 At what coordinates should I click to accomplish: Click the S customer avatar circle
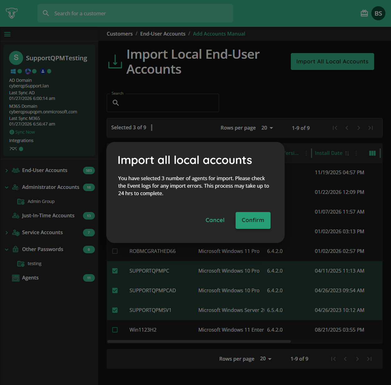[x=16, y=58]
